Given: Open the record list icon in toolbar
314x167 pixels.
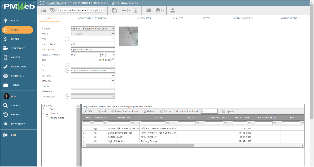Looking at the screenshot, I should [x=43, y=10].
